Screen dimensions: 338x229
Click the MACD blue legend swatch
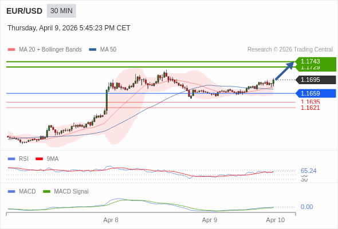coord(11,192)
